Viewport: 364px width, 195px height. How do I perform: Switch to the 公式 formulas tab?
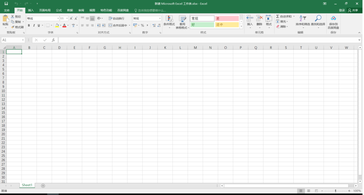pyautogui.click(x=59, y=11)
